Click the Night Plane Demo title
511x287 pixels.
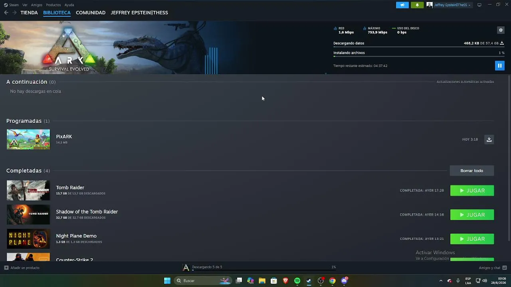point(76,236)
